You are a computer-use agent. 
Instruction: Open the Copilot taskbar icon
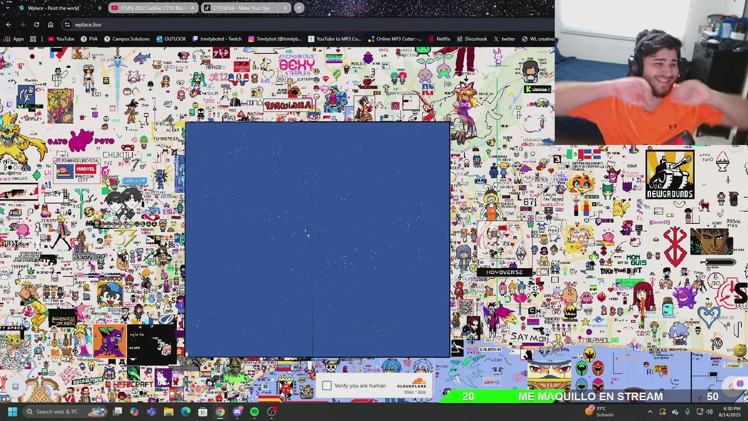[134, 412]
